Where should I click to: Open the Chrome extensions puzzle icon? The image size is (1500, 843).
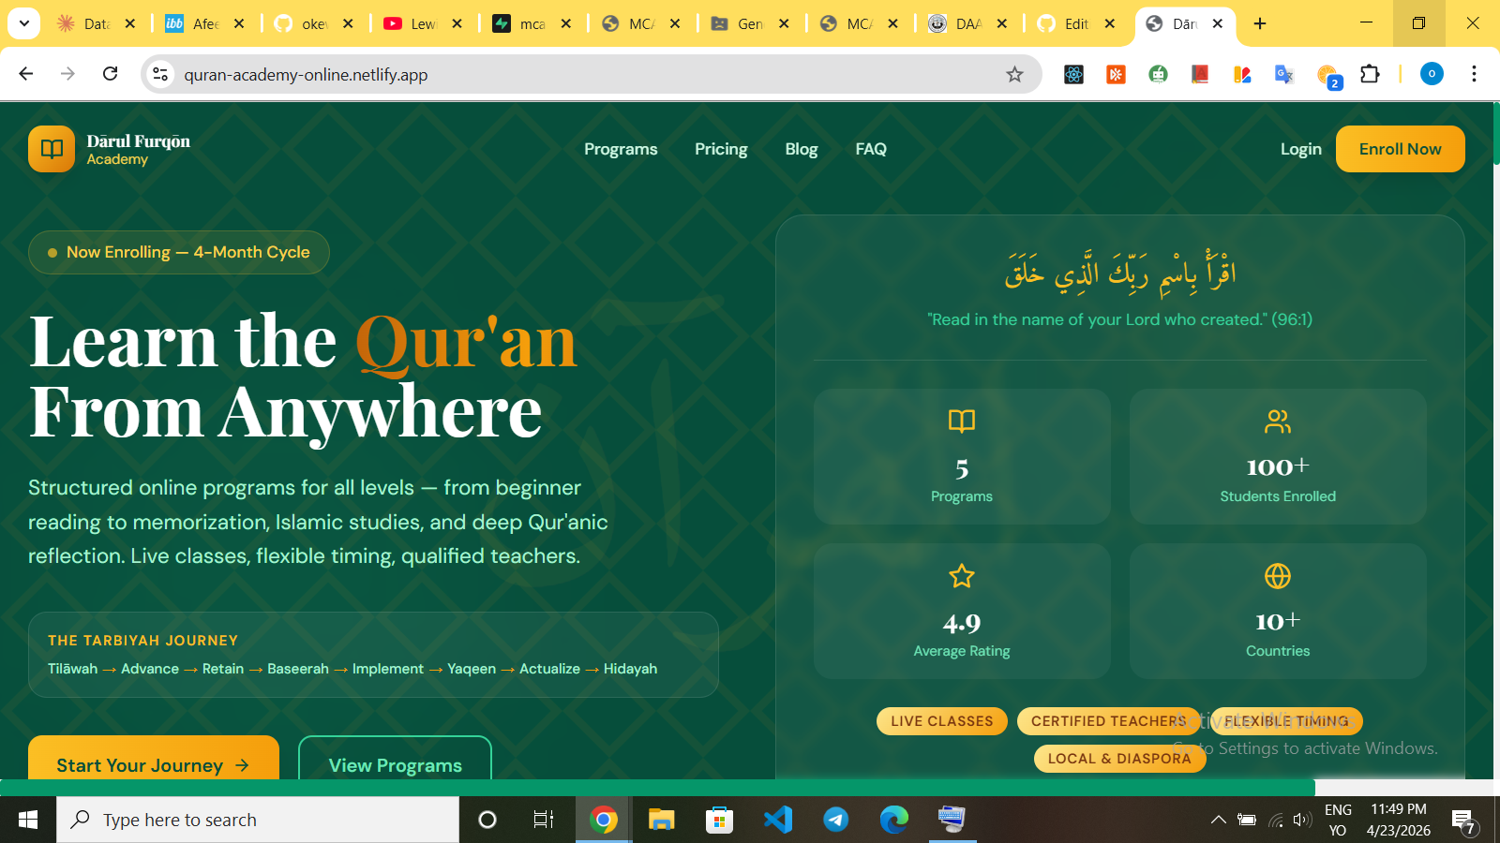point(1370,74)
